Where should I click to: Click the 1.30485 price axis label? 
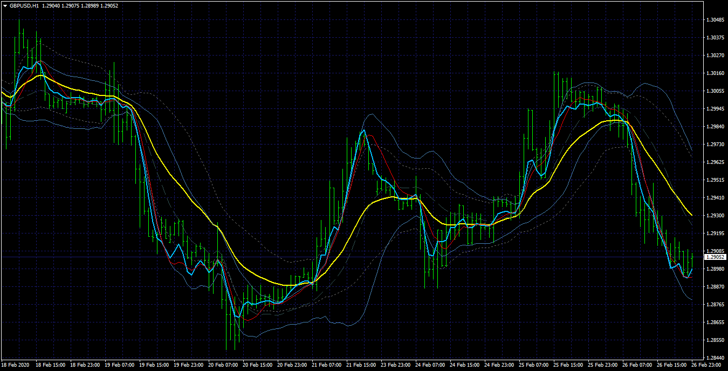[x=716, y=20]
